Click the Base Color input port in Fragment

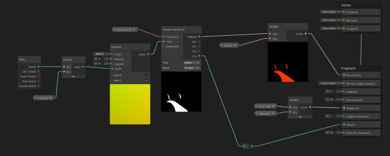(x=344, y=75)
